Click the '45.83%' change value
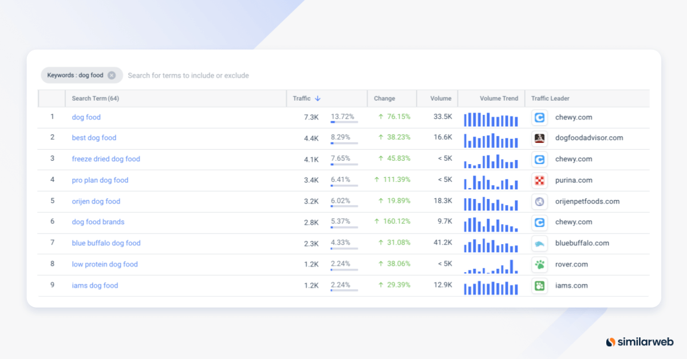The height and width of the screenshot is (359, 687). click(x=398, y=158)
